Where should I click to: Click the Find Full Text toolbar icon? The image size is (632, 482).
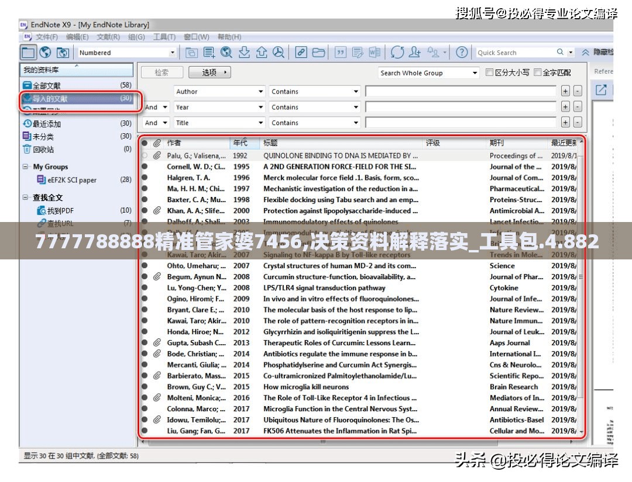[x=279, y=53]
